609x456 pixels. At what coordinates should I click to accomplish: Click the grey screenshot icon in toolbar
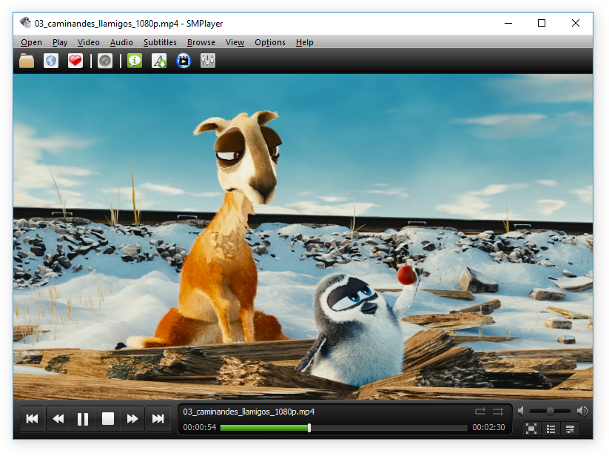tap(105, 61)
